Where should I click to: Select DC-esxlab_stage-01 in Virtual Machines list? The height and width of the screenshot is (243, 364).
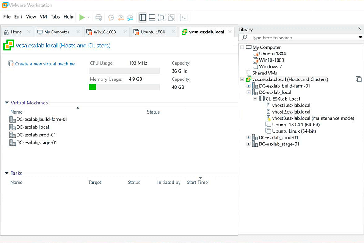click(33, 142)
